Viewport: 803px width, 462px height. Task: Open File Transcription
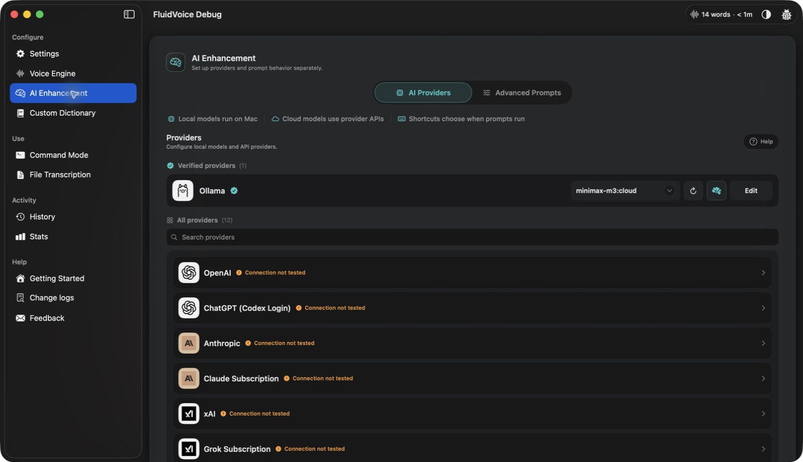pyautogui.click(x=73, y=174)
